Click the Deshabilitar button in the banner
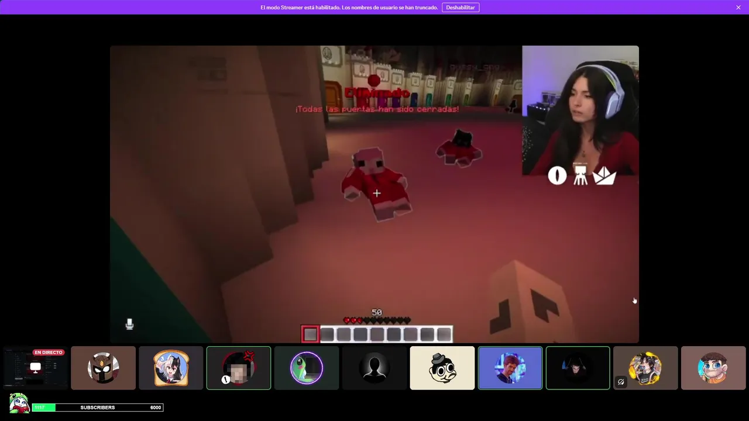 (x=461, y=8)
